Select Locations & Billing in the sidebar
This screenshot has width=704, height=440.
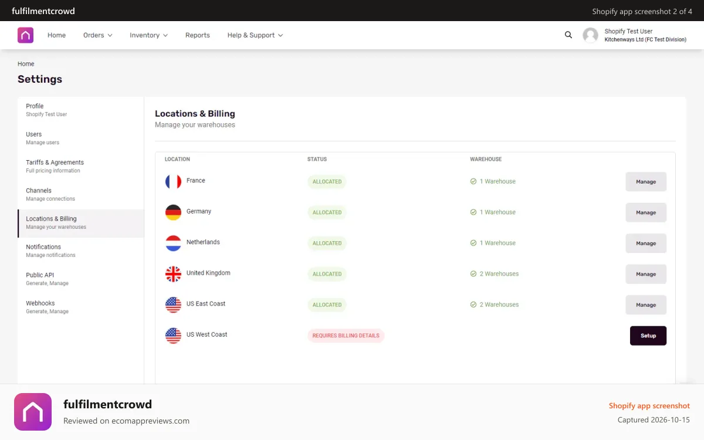pos(81,223)
